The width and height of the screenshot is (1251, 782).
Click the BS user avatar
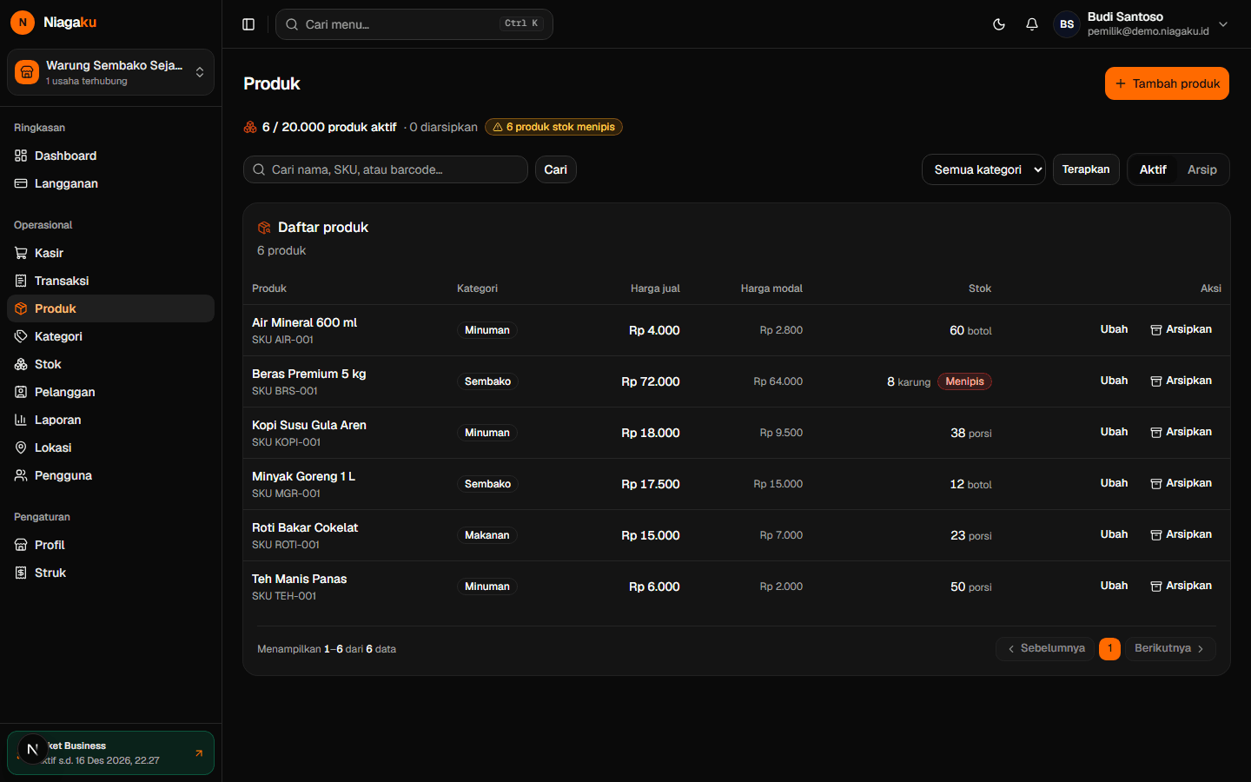click(x=1067, y=24)
